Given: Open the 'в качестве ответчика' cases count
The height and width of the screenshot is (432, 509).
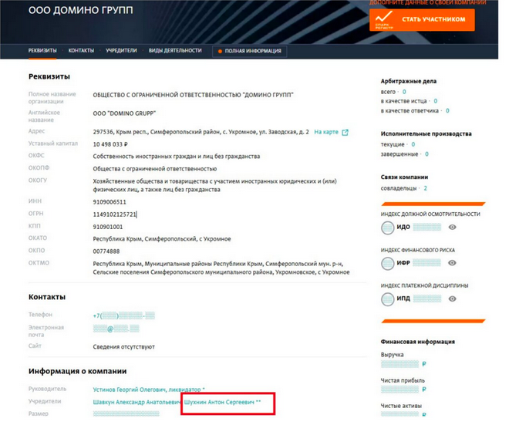Looking at the screenshot, I should (x=447, y=110).
